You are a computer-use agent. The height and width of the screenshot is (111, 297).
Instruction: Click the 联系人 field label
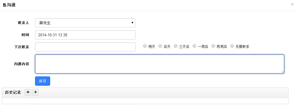23,23
